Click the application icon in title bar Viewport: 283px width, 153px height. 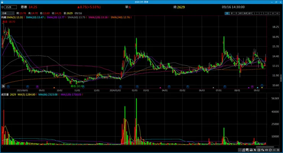click(x=2, y=2)
